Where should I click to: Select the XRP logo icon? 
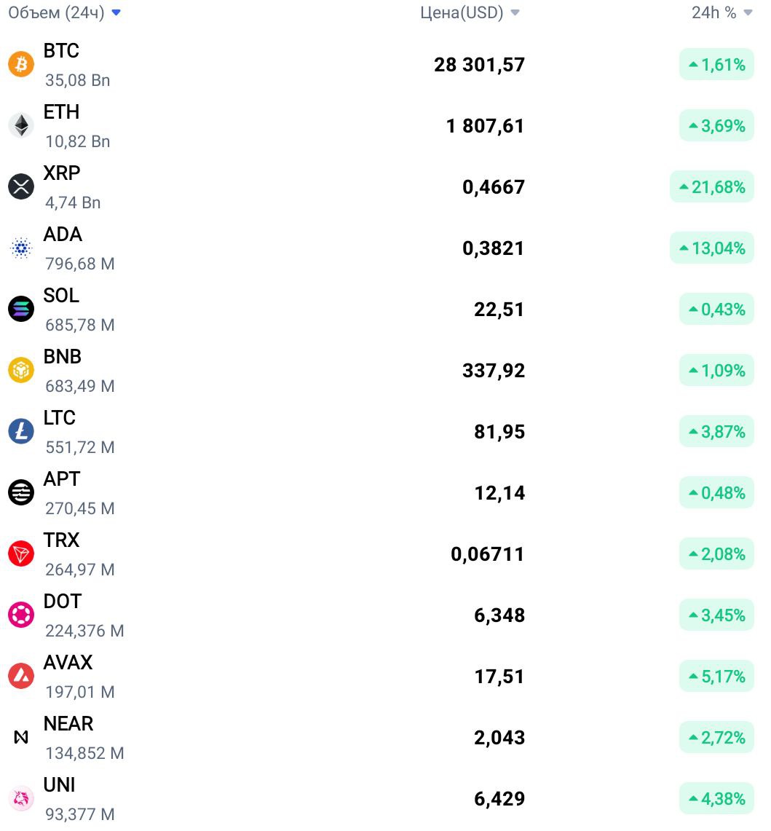pos(21,186)
